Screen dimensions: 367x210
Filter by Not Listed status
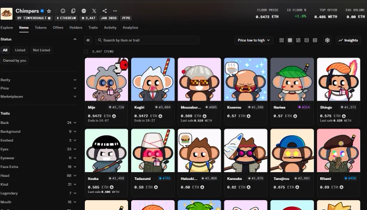coord(42,50)
